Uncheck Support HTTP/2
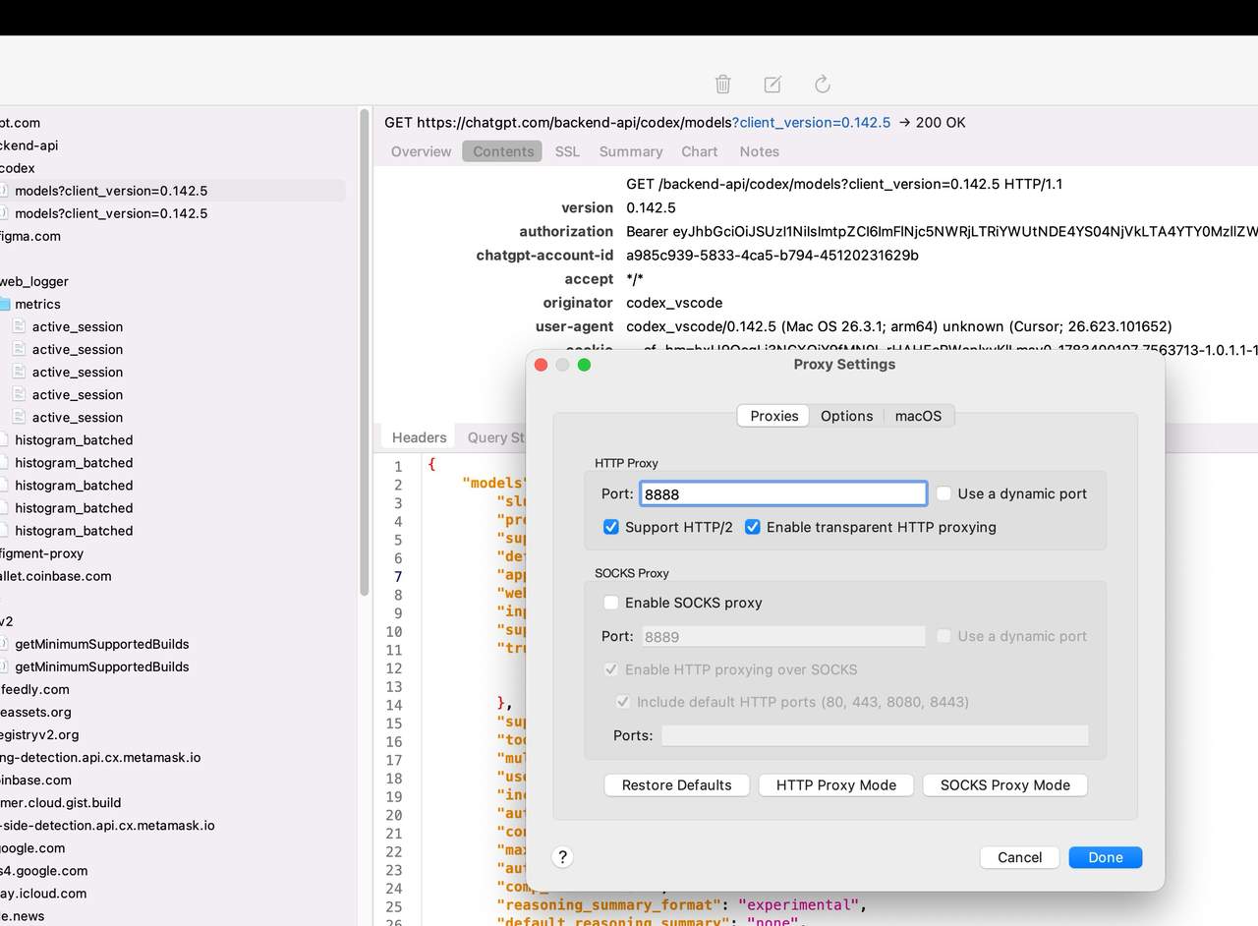Viewport: 1258px width, 926px height. [x=611, y=527]
